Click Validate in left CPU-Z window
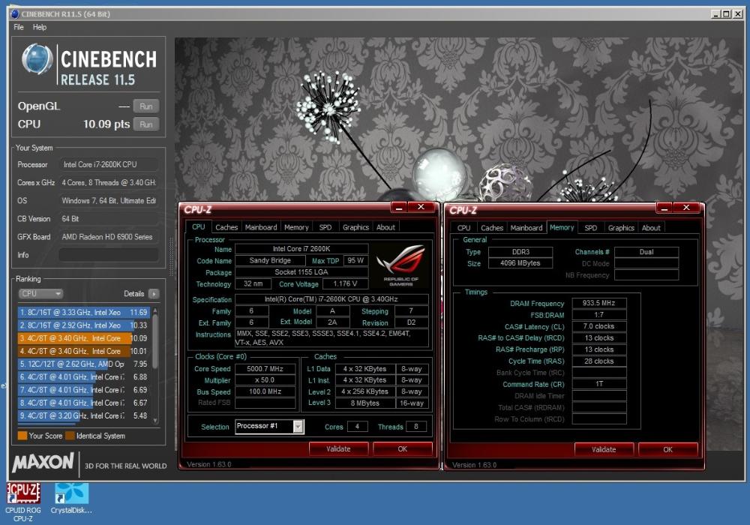The image size is (750, 525). (338, 448)
